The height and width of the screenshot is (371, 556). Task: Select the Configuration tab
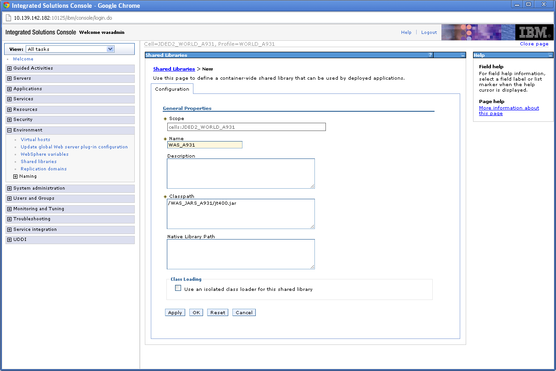172,89
